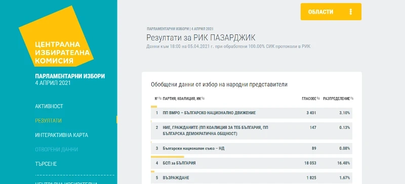Image resolution: width=405 pixels, height=184 pixels.
Task: Click the 1 825 votes value
Action: point(311,178)
